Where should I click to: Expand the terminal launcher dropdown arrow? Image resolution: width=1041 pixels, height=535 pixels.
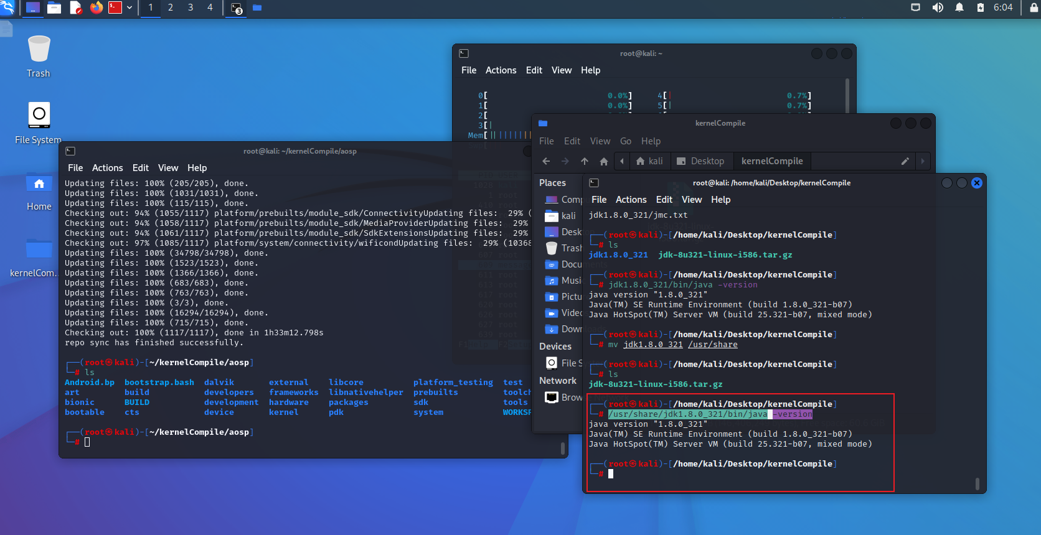pos(130,7)
